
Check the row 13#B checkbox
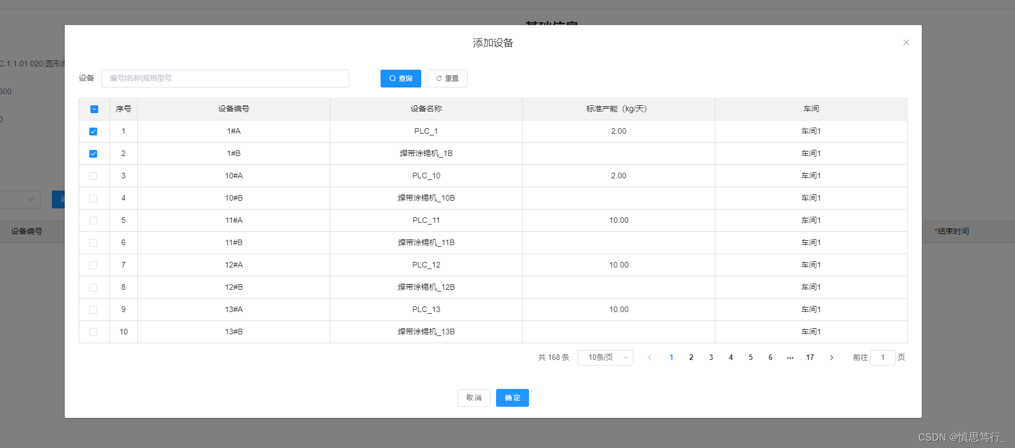point(93,332)
